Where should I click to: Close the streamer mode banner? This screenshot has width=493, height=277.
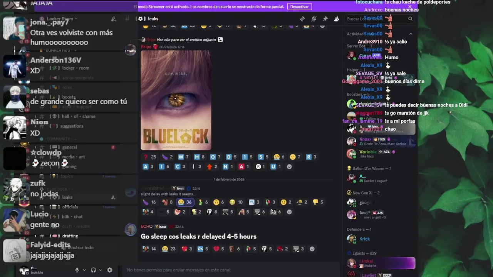(410, 7)
